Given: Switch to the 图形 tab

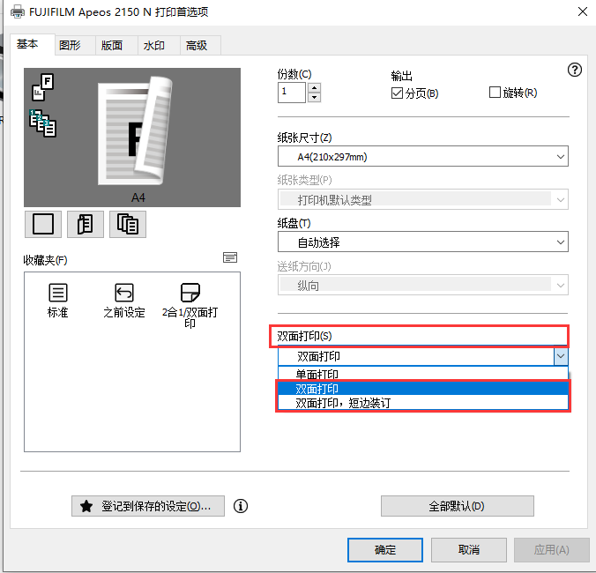Looking at the screenshot, I should tap(71, 45).
